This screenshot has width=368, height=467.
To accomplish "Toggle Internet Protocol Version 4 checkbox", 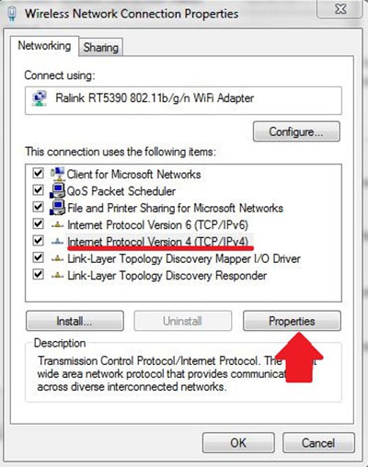I will [x=38, y=241].
